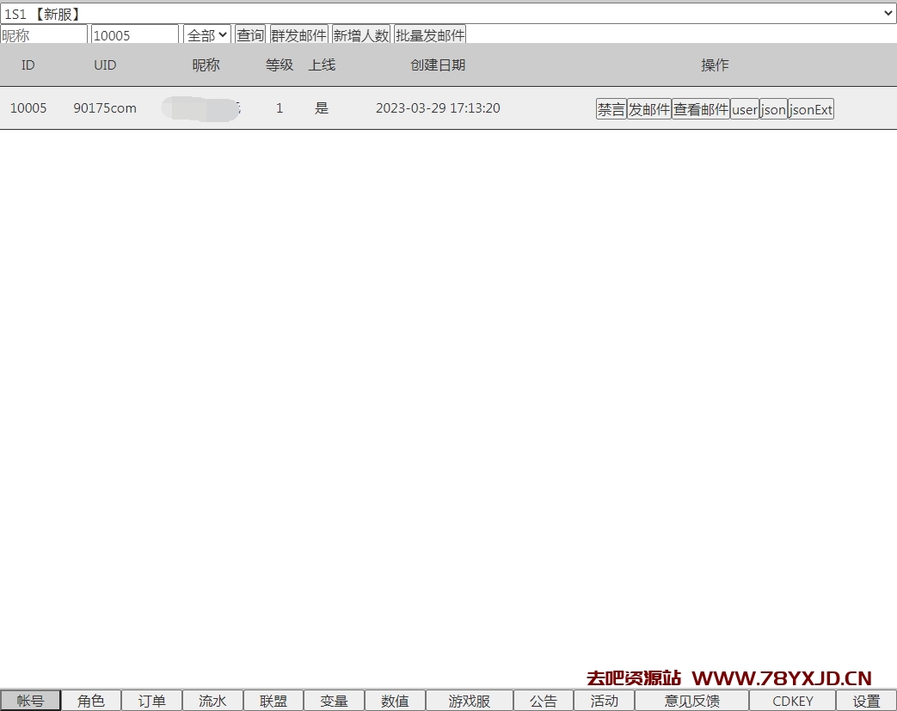Open the CDKEY tab
The image size is (897, 711).
[x=792, y=701]
